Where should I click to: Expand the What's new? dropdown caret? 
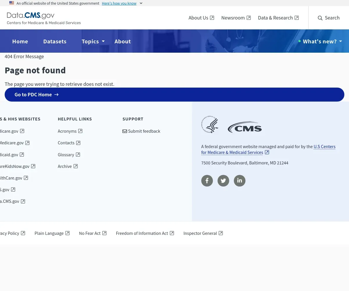tap(341, 41)
